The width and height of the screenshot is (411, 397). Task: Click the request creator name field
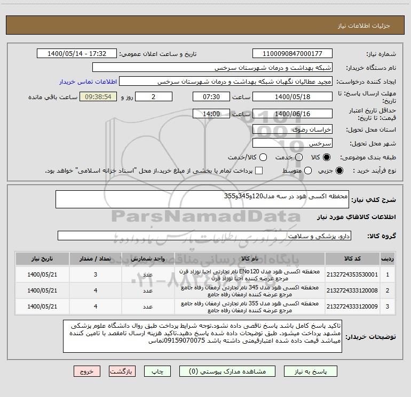pyautogui.click(x=226, y=82)
